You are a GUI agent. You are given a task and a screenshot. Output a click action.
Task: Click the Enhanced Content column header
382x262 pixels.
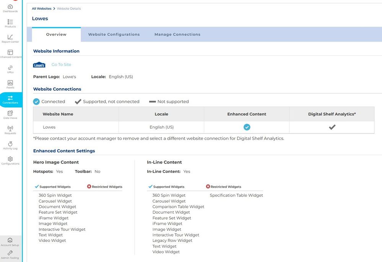pos(247,114)
